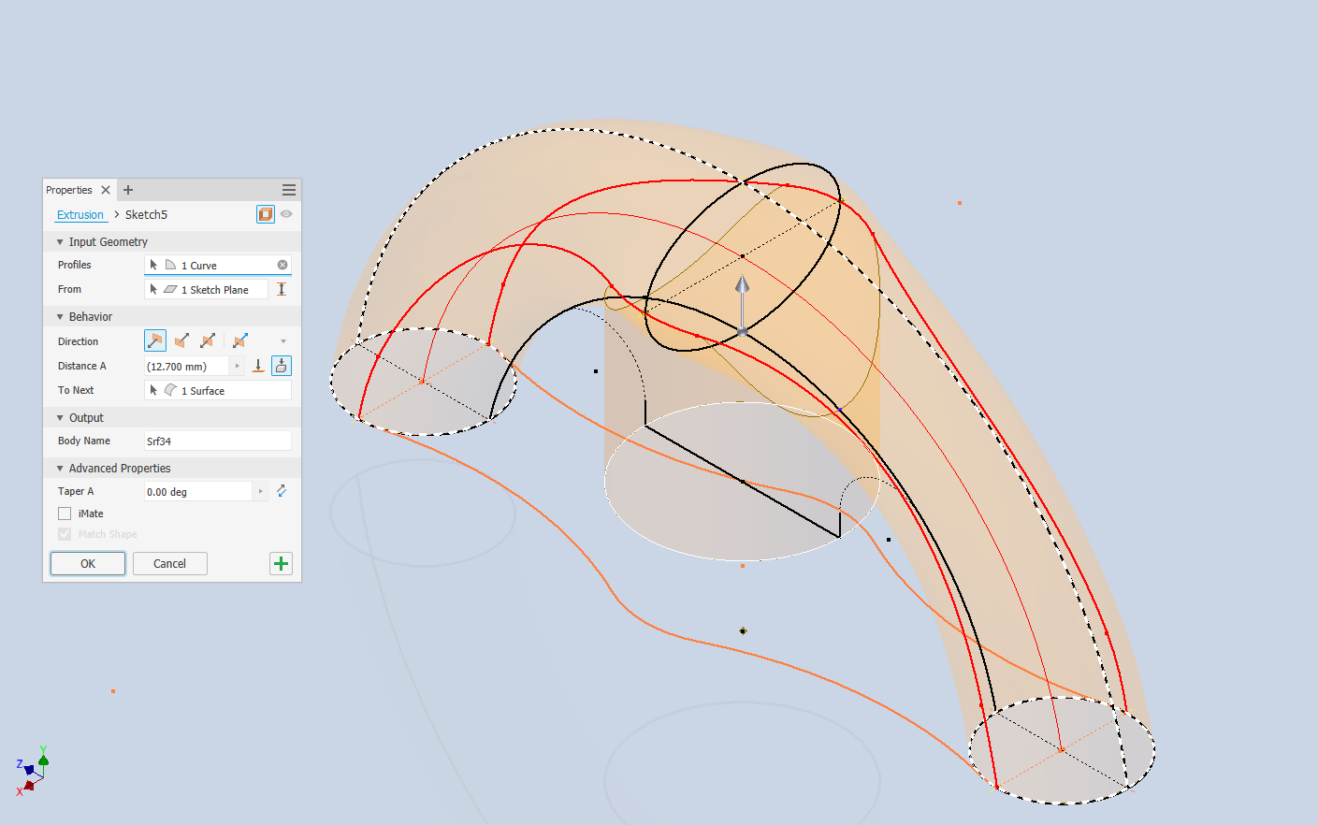Toggle the preview eye icon

point(286,214)
